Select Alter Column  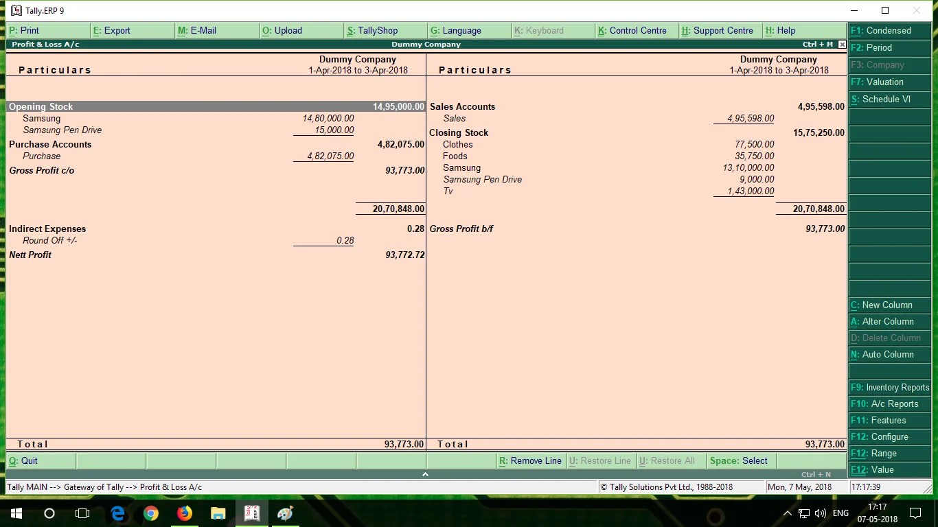click(890, 322)
